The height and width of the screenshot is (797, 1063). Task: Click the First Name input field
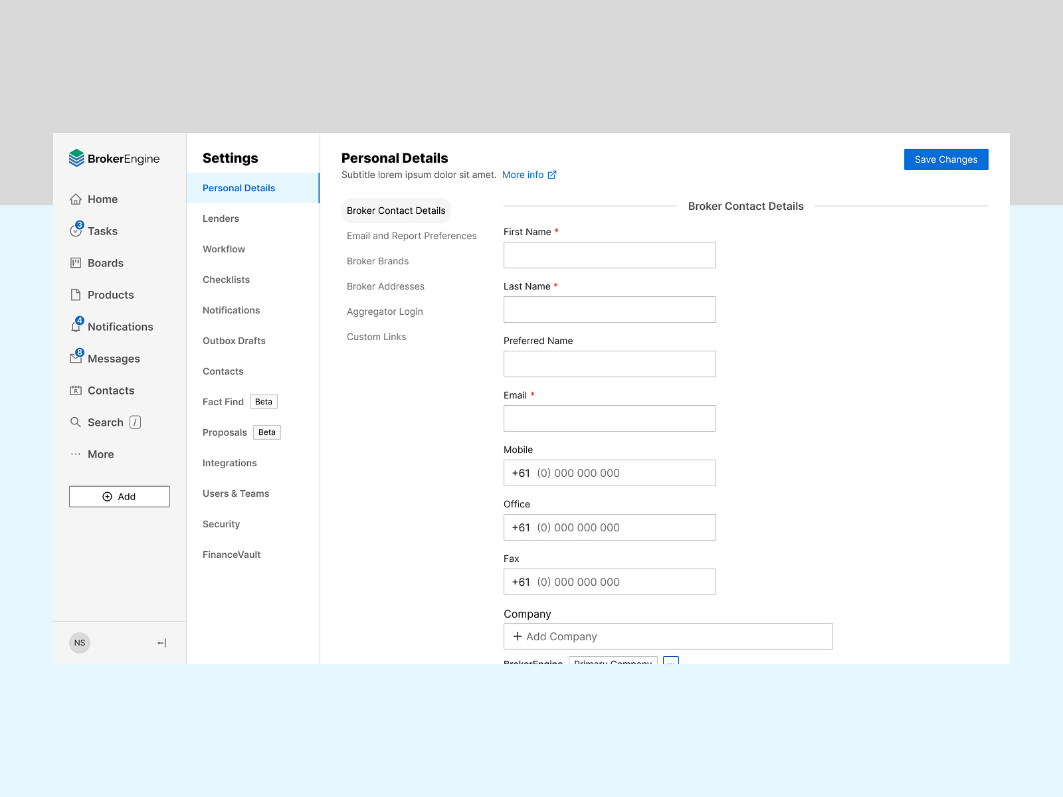609,255
